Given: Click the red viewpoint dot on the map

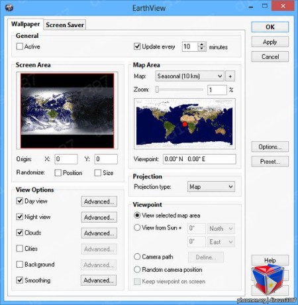Looking at the screenshot, I should tap(185, 125).
